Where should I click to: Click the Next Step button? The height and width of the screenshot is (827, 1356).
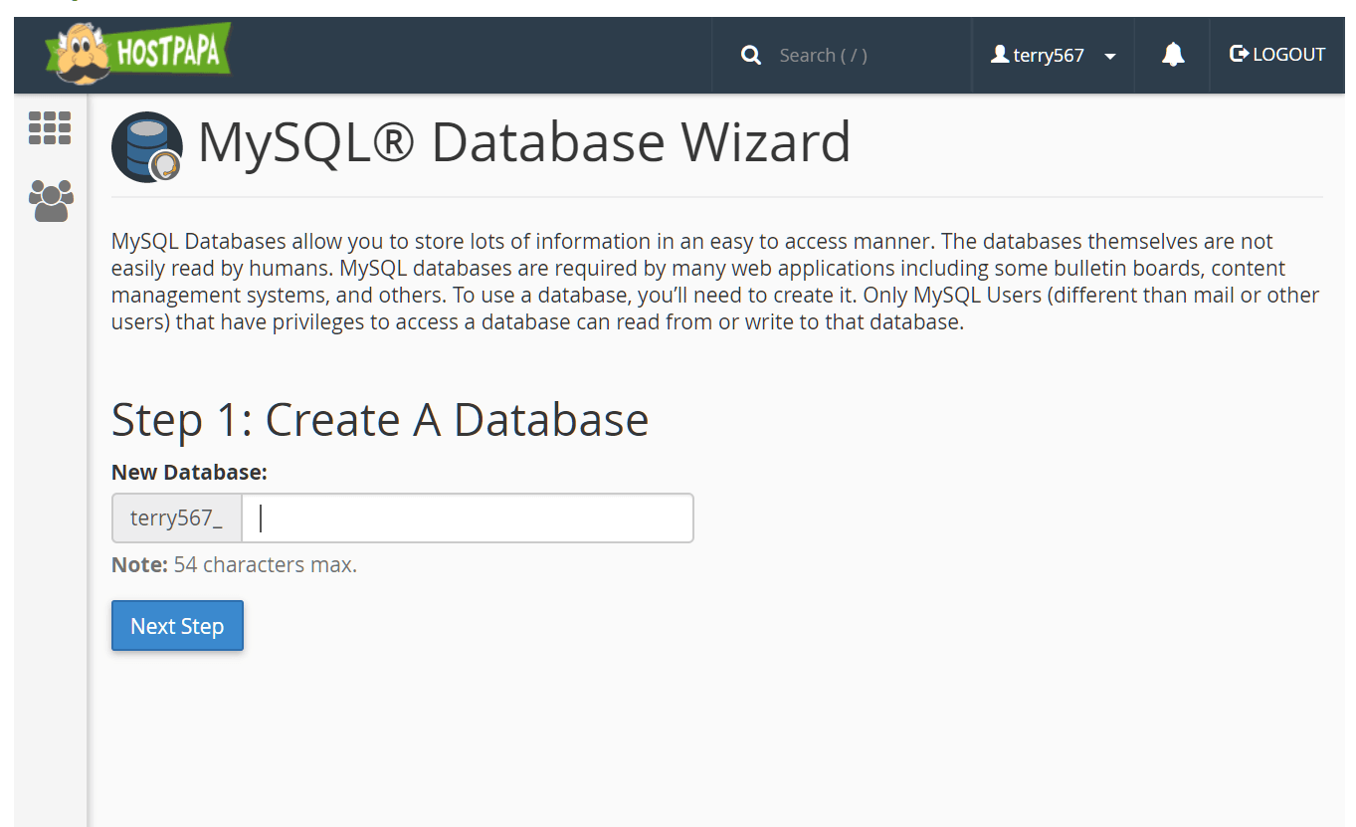(177, 626)
